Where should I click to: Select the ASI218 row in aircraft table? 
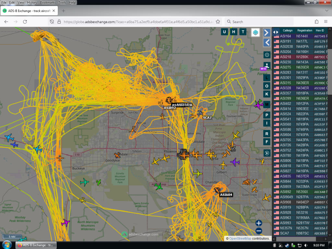click(x=300, y=57)
